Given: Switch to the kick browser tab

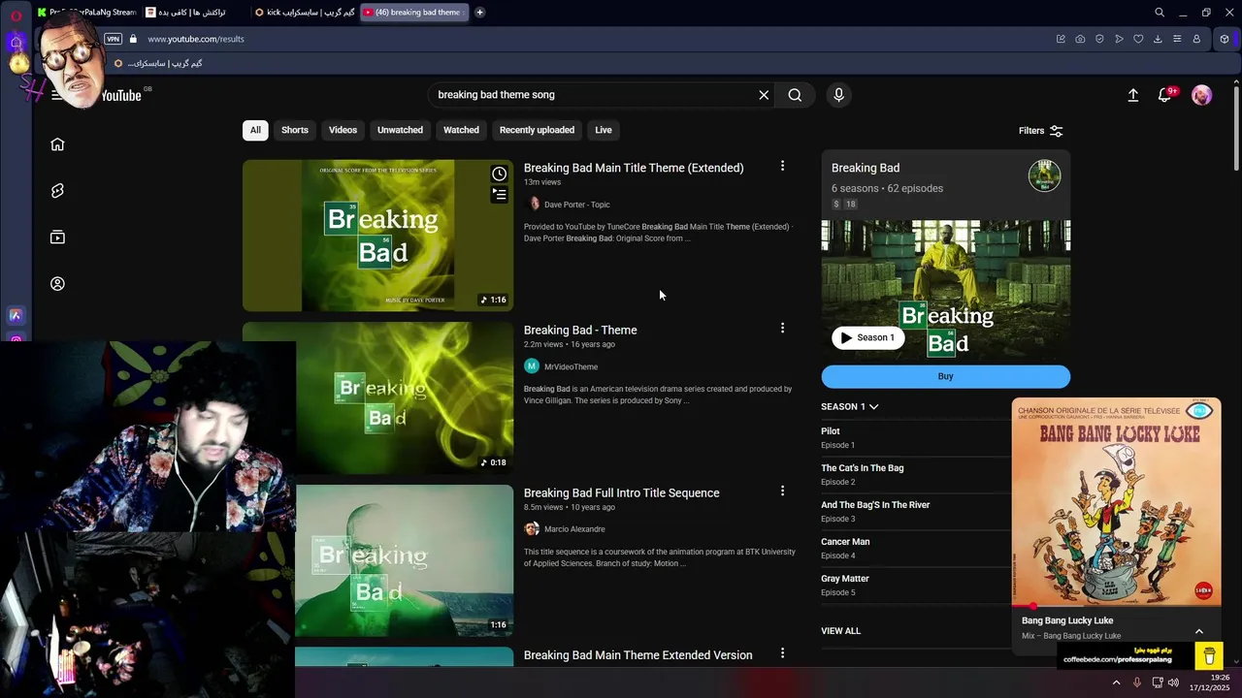Looking at the screenshot, I should pyautogui.click(x=304, y=13).
